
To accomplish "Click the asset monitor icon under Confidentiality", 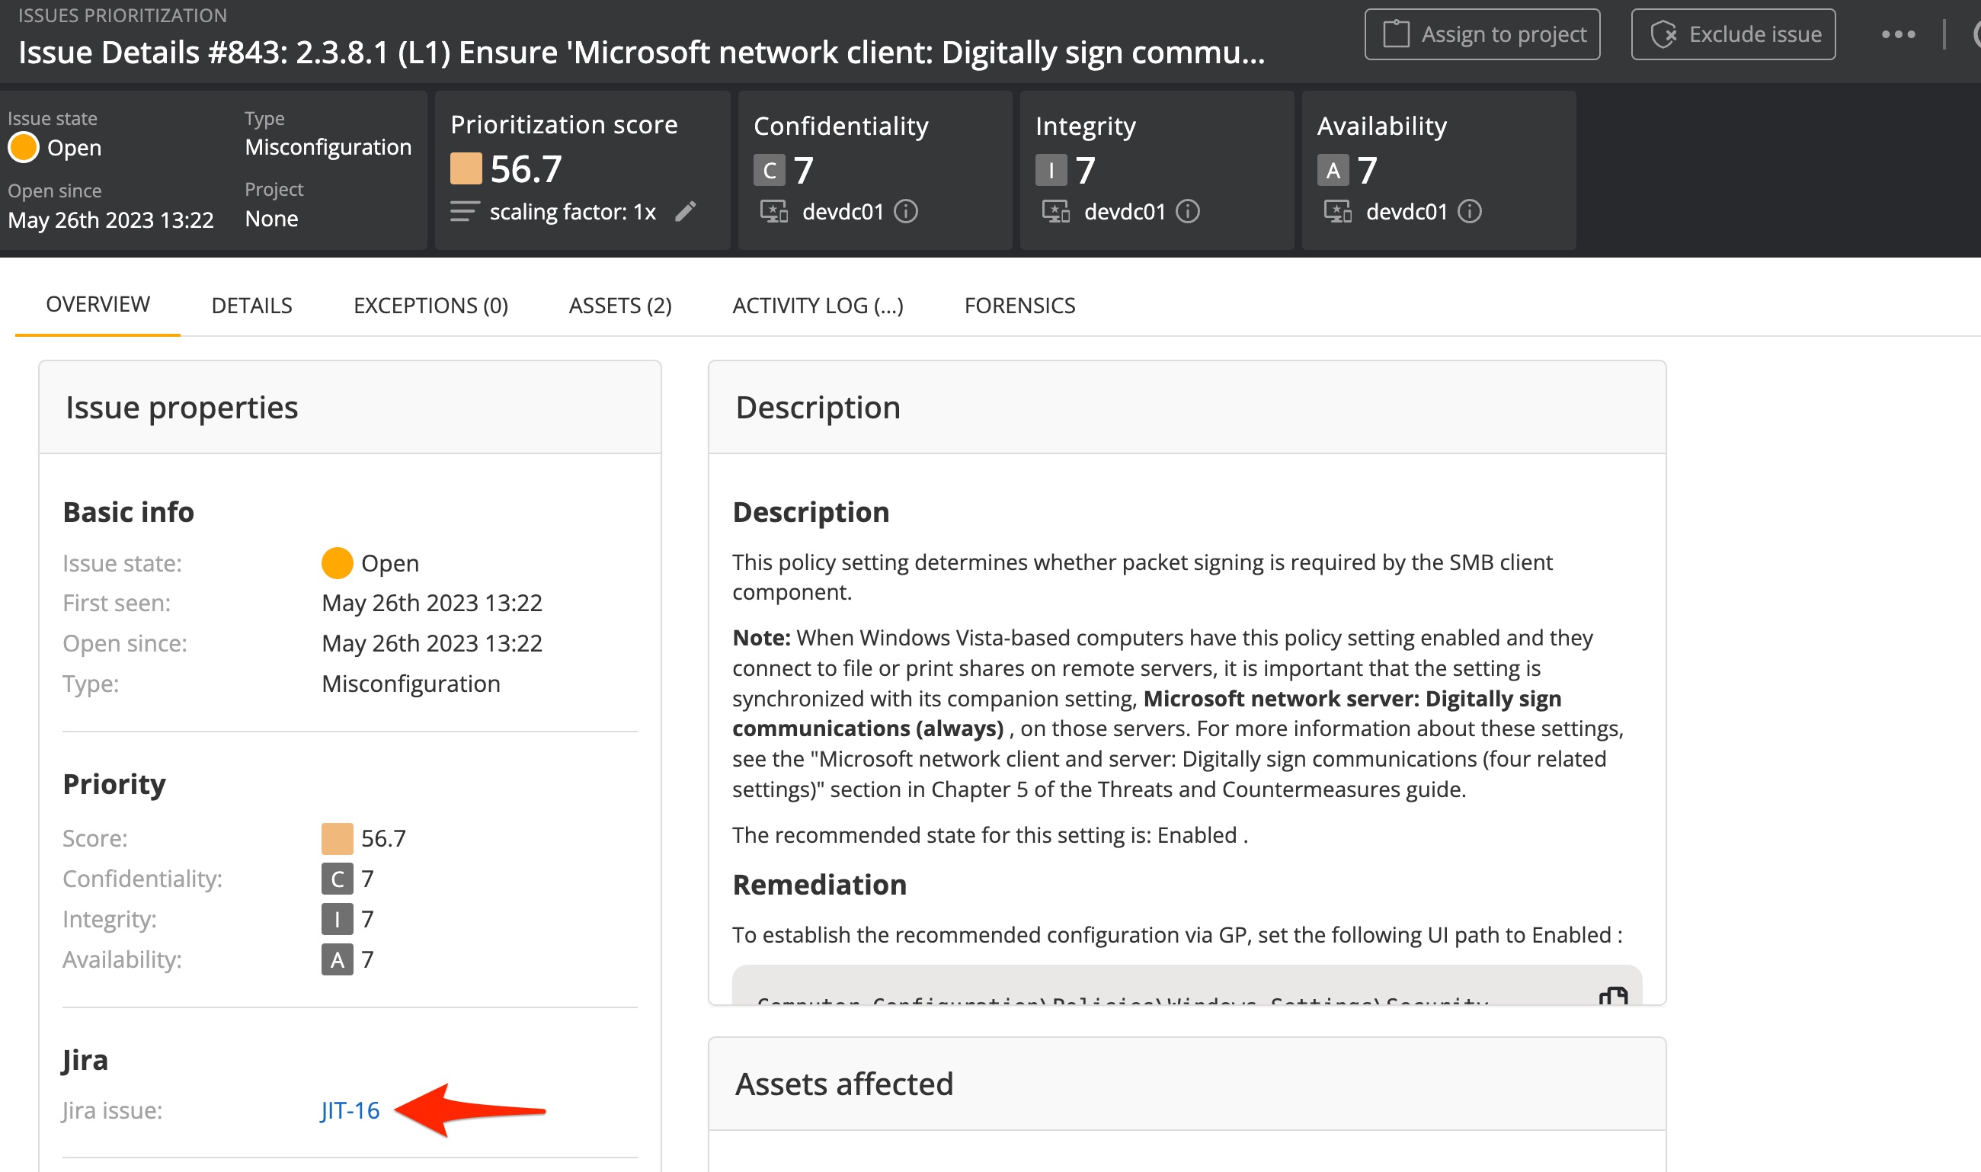I will (x=774, y=211).
